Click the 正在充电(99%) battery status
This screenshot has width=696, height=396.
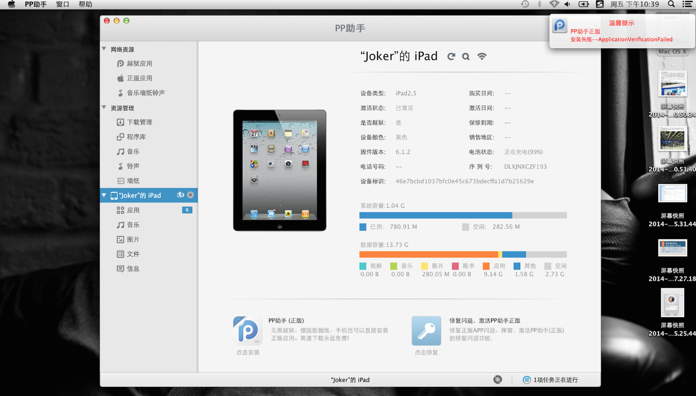click(524, 152)
